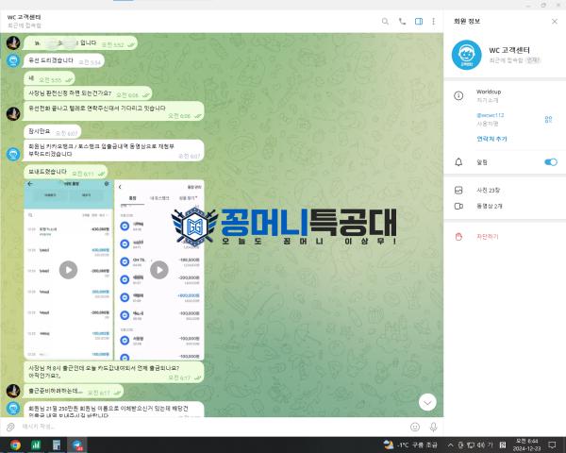The height and width of the screenshot is (453, 566).
Task: Click the message 사장님 환전신청 하면 되는건가요?
Action: point(88,93)
